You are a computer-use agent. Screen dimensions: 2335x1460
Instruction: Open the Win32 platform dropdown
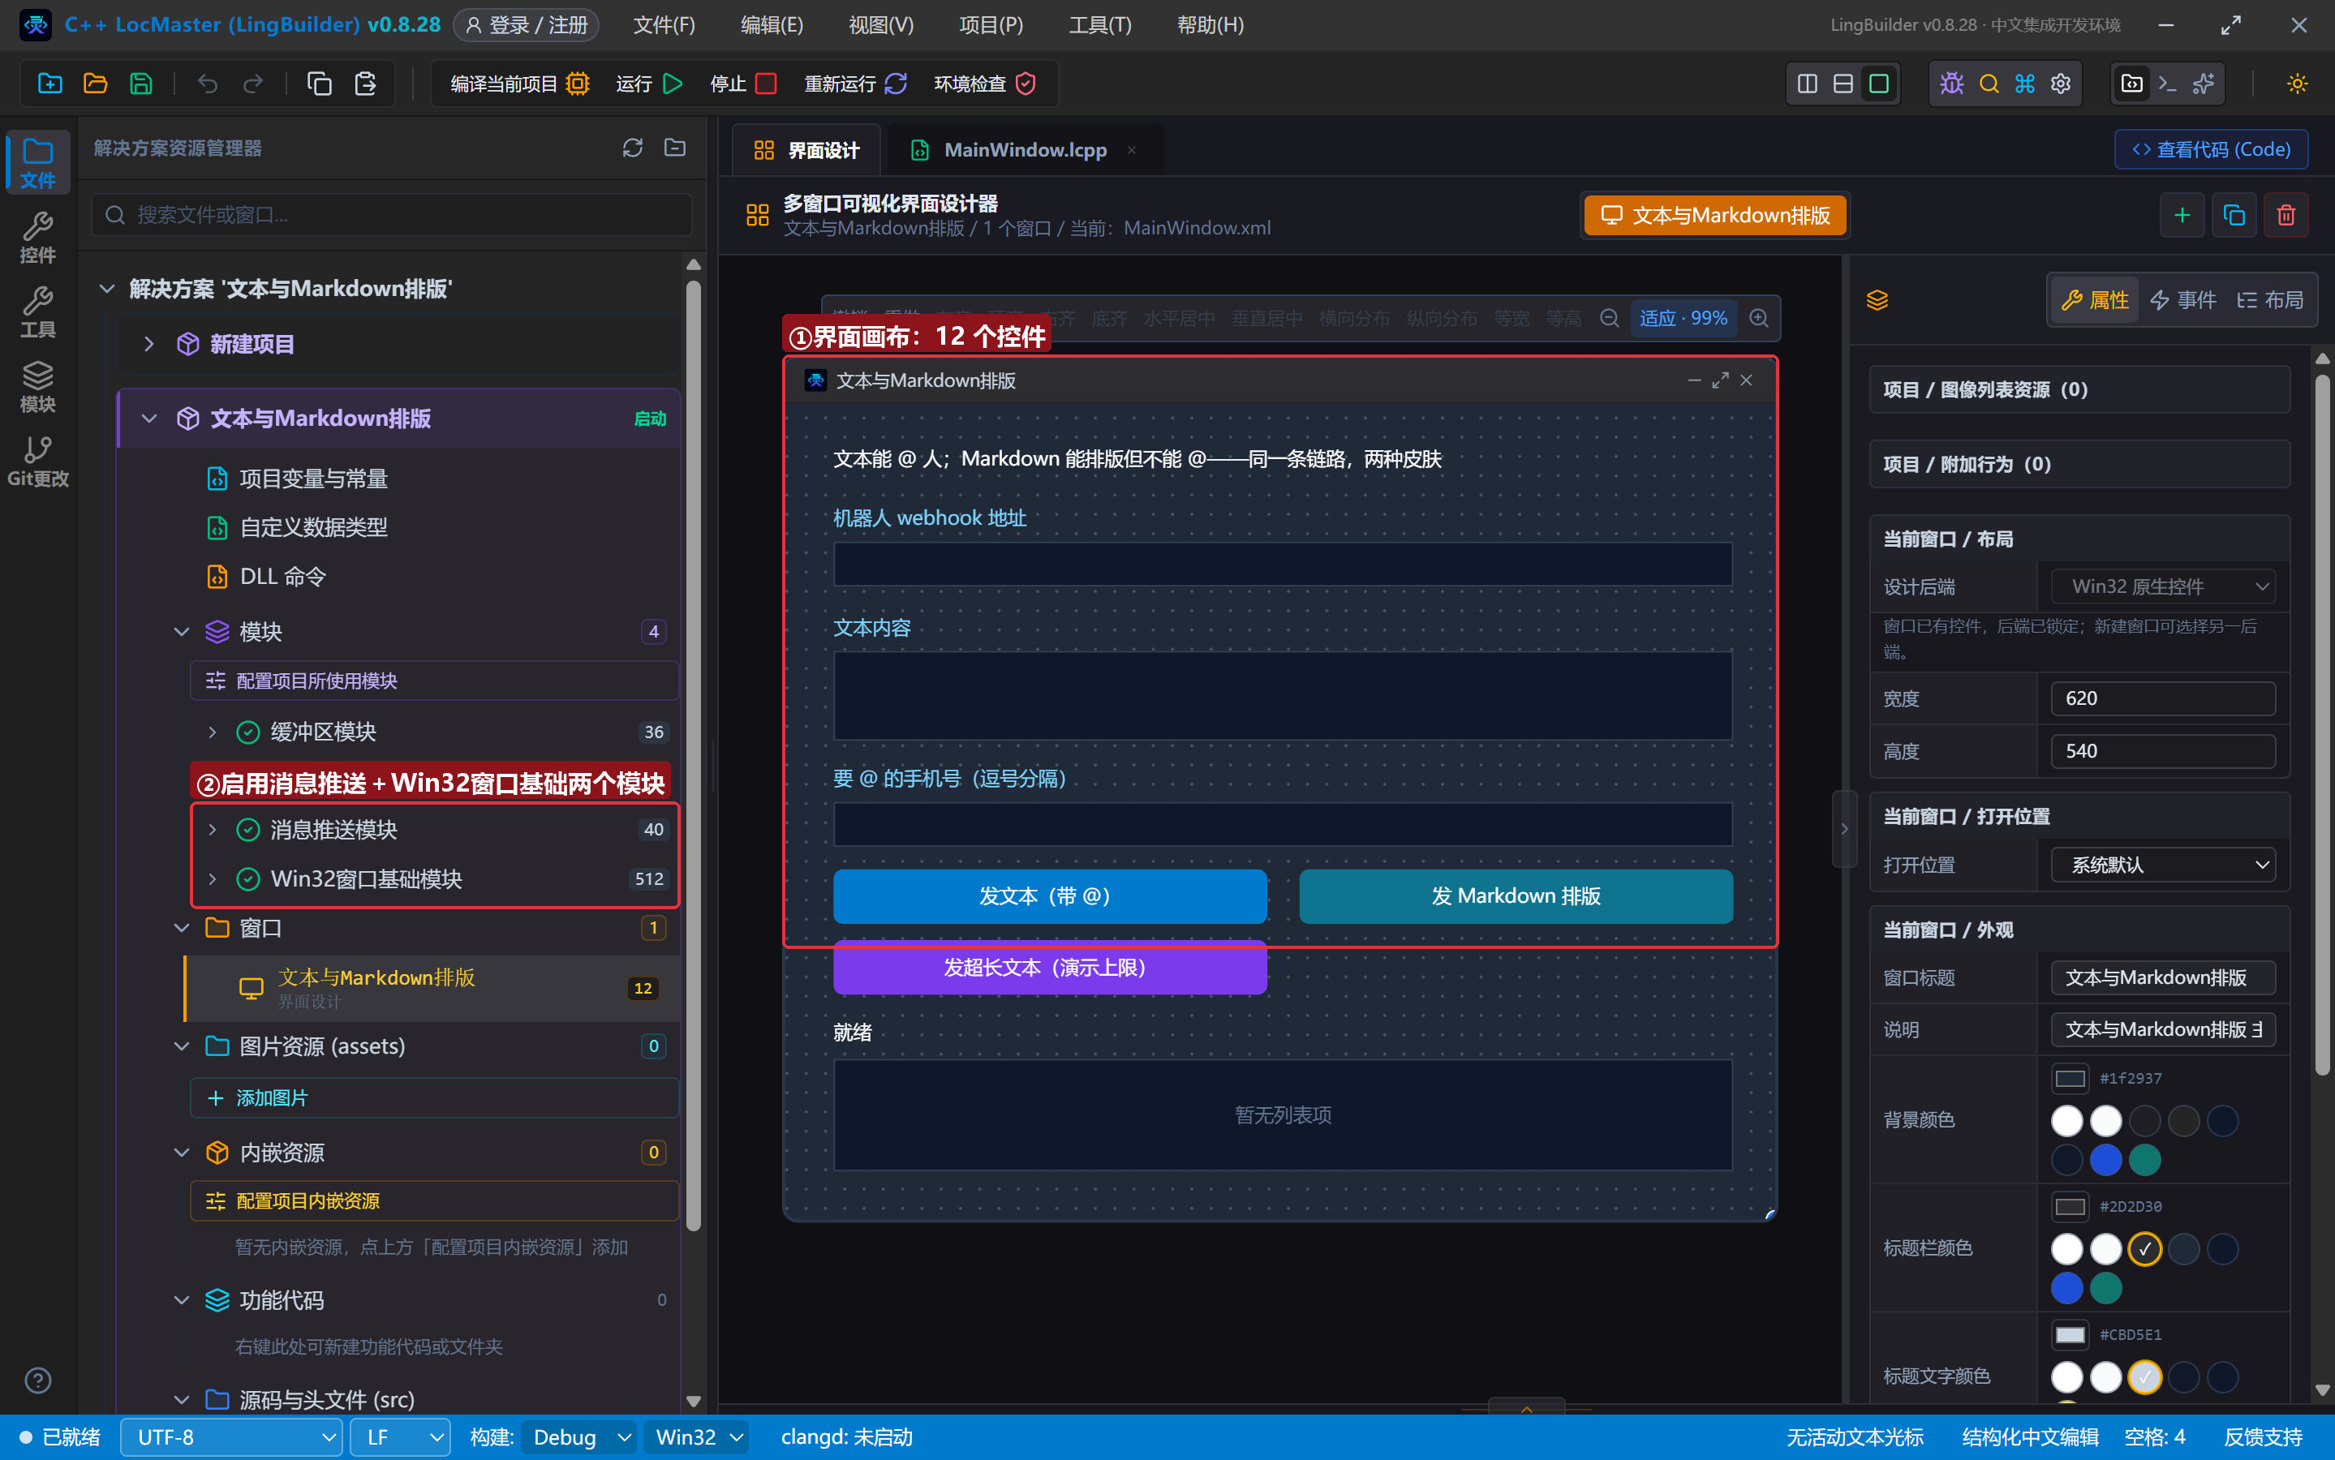pyautogui.click(x=697, y=1436)
